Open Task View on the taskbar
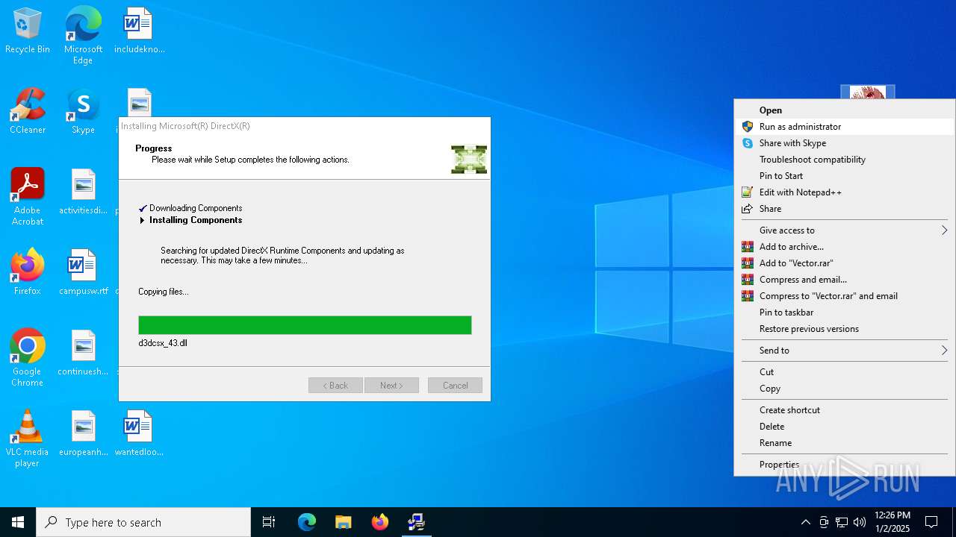 [269, 522]
